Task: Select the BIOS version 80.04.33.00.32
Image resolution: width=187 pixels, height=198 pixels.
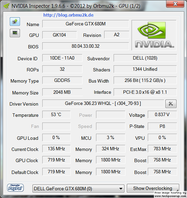Action: 86,46
